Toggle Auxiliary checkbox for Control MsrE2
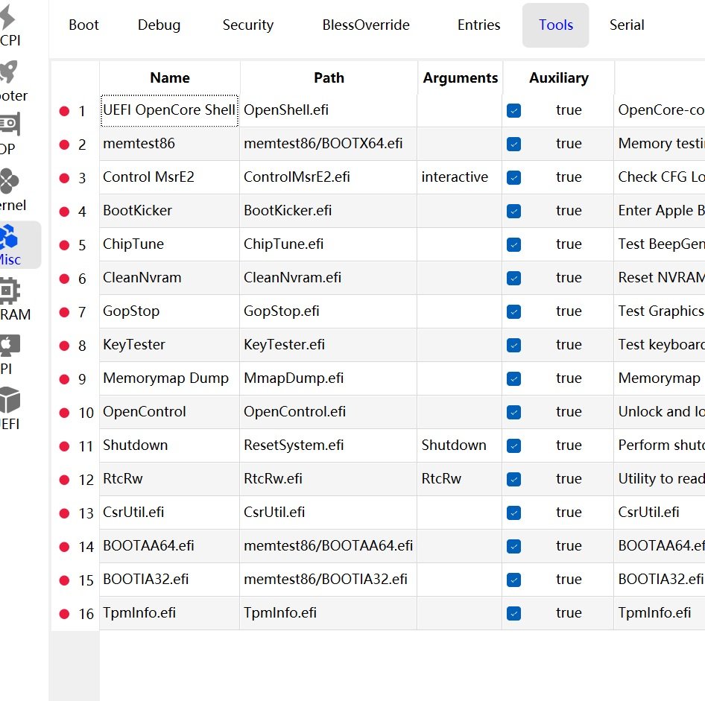 point(513,177)
